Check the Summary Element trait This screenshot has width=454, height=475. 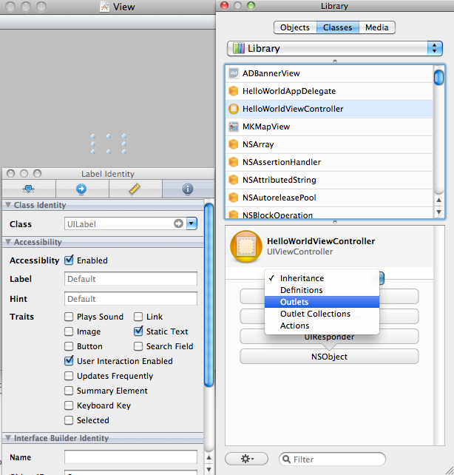tap(69, 391)
